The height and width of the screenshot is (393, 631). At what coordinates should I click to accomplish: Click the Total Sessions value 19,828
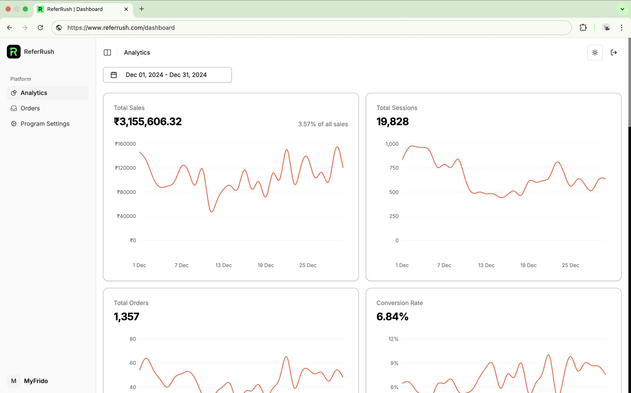pyautogui.click(x=393, y=122)
